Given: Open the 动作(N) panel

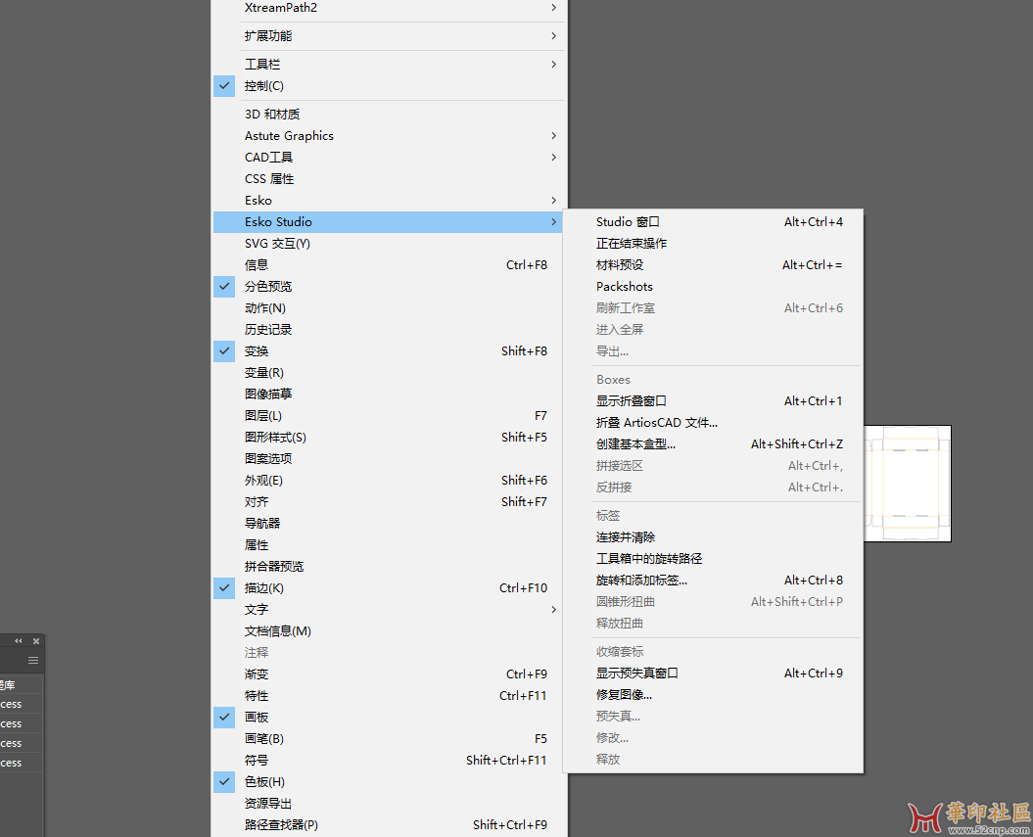Looking at the screenshot, I should pos(389,308).
